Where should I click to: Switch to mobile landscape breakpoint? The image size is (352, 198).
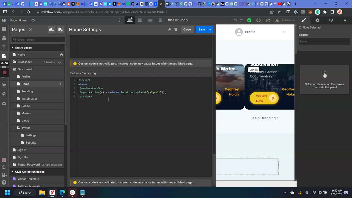point(150,20)
